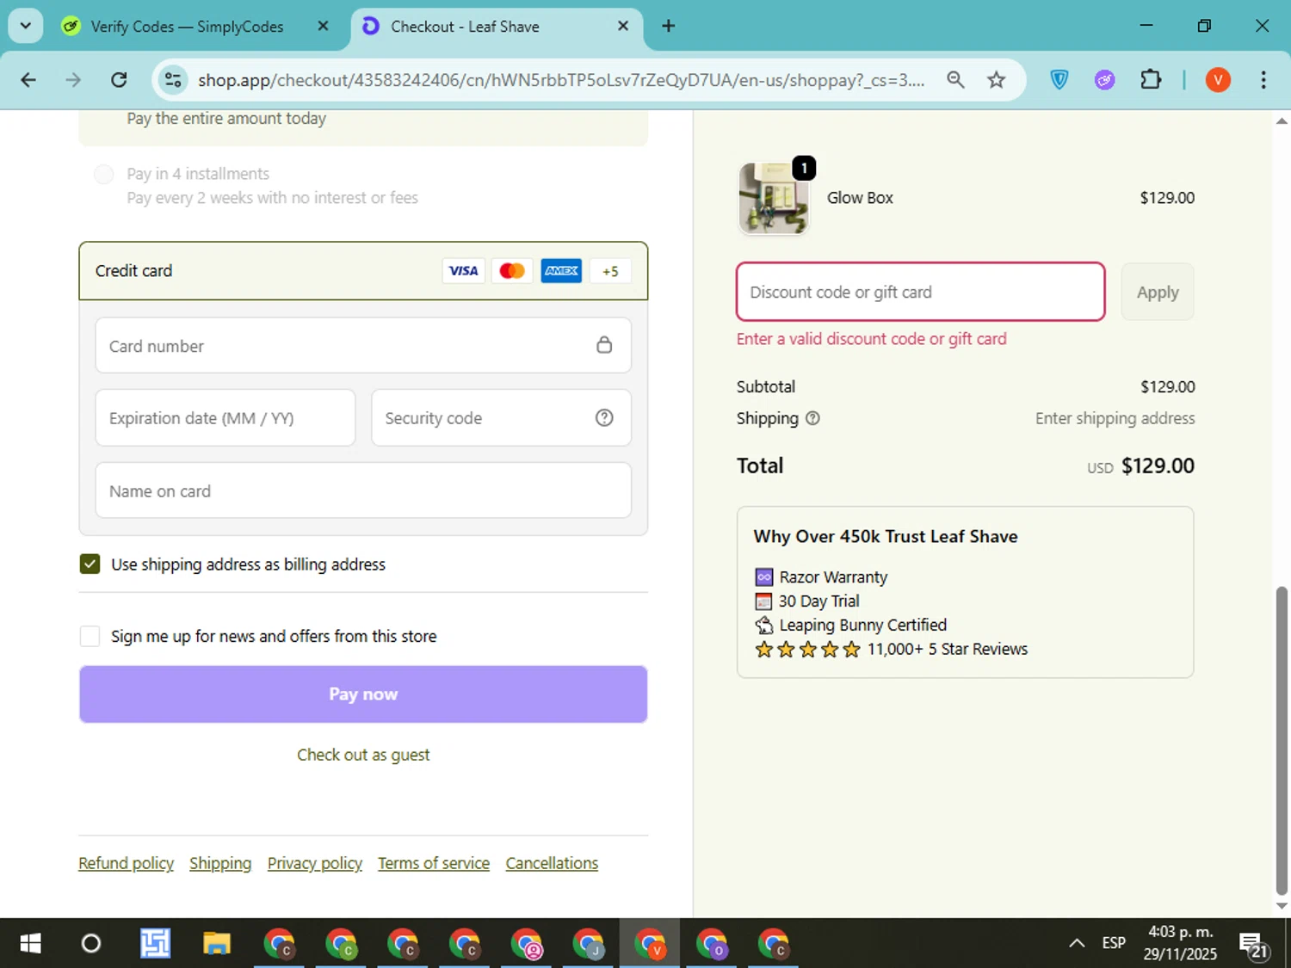Click the scrollbar down arrow
1291x968 pixels.
click(1282, 906)
